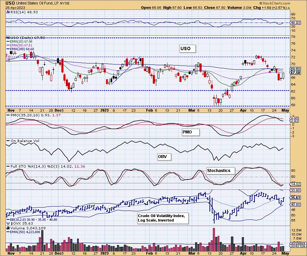Click the candlestick icon beside USO (Daily)
The image size is (307, 256).
coord(8,38)
